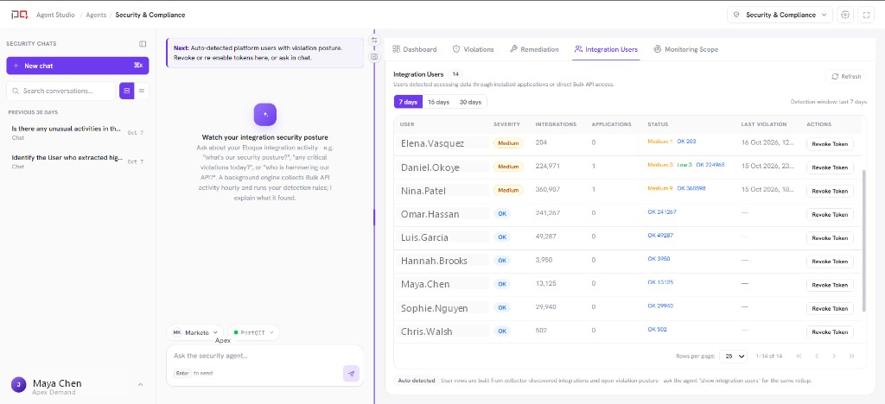
Task: Click the swap panels icon on divider
Action: pyautogui.click(x=374, y=41)
